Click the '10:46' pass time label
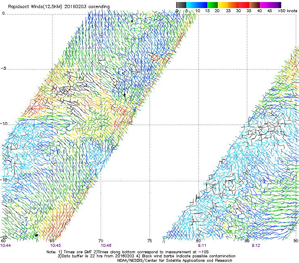299x263 pixels. 106,246
